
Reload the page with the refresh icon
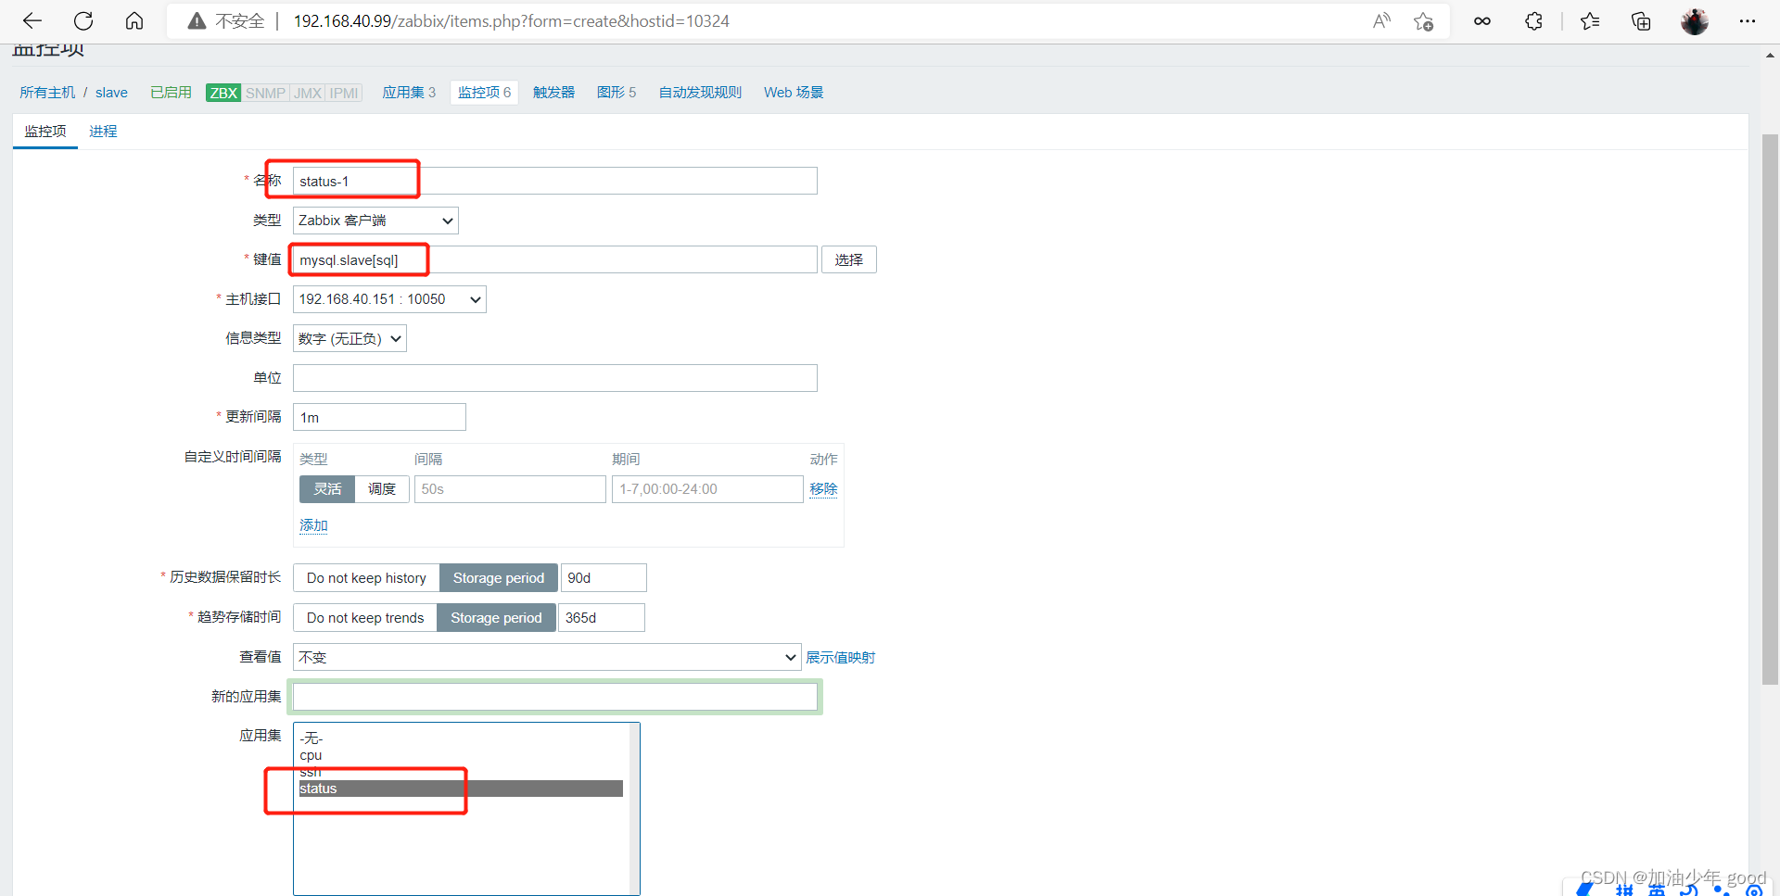click(x=83, y=20)
